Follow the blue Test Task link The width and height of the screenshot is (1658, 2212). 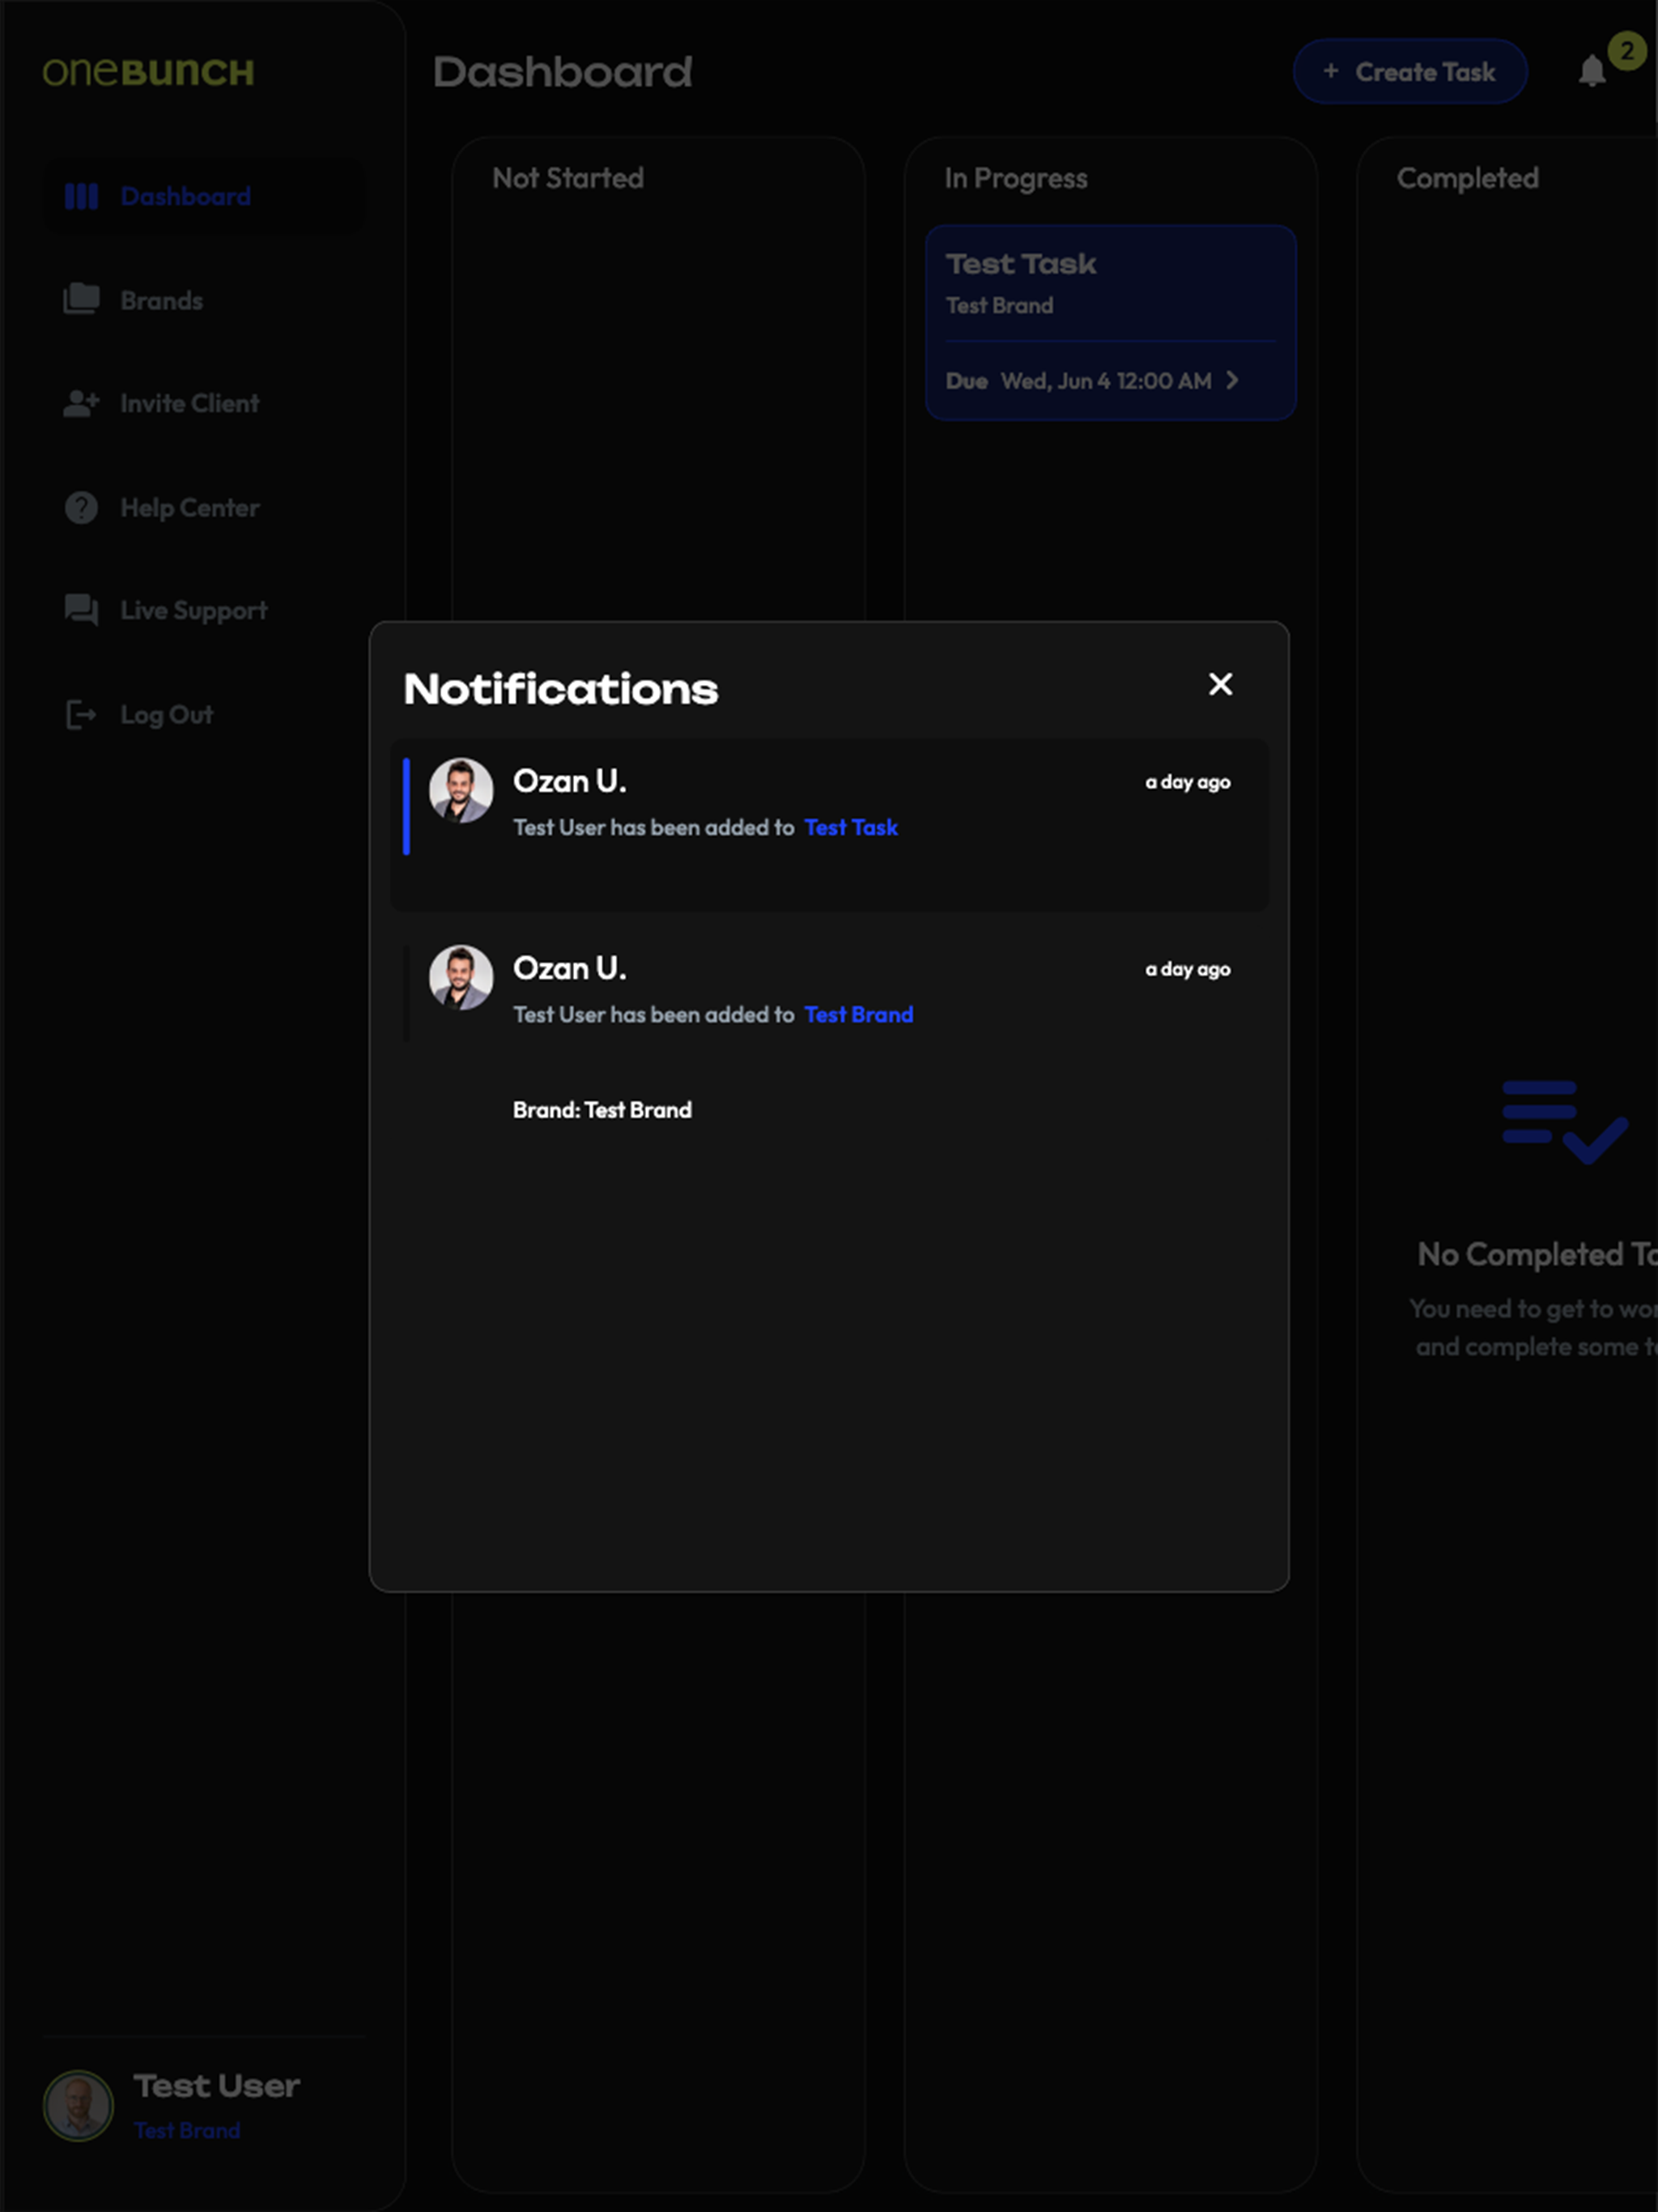[851, 827]
